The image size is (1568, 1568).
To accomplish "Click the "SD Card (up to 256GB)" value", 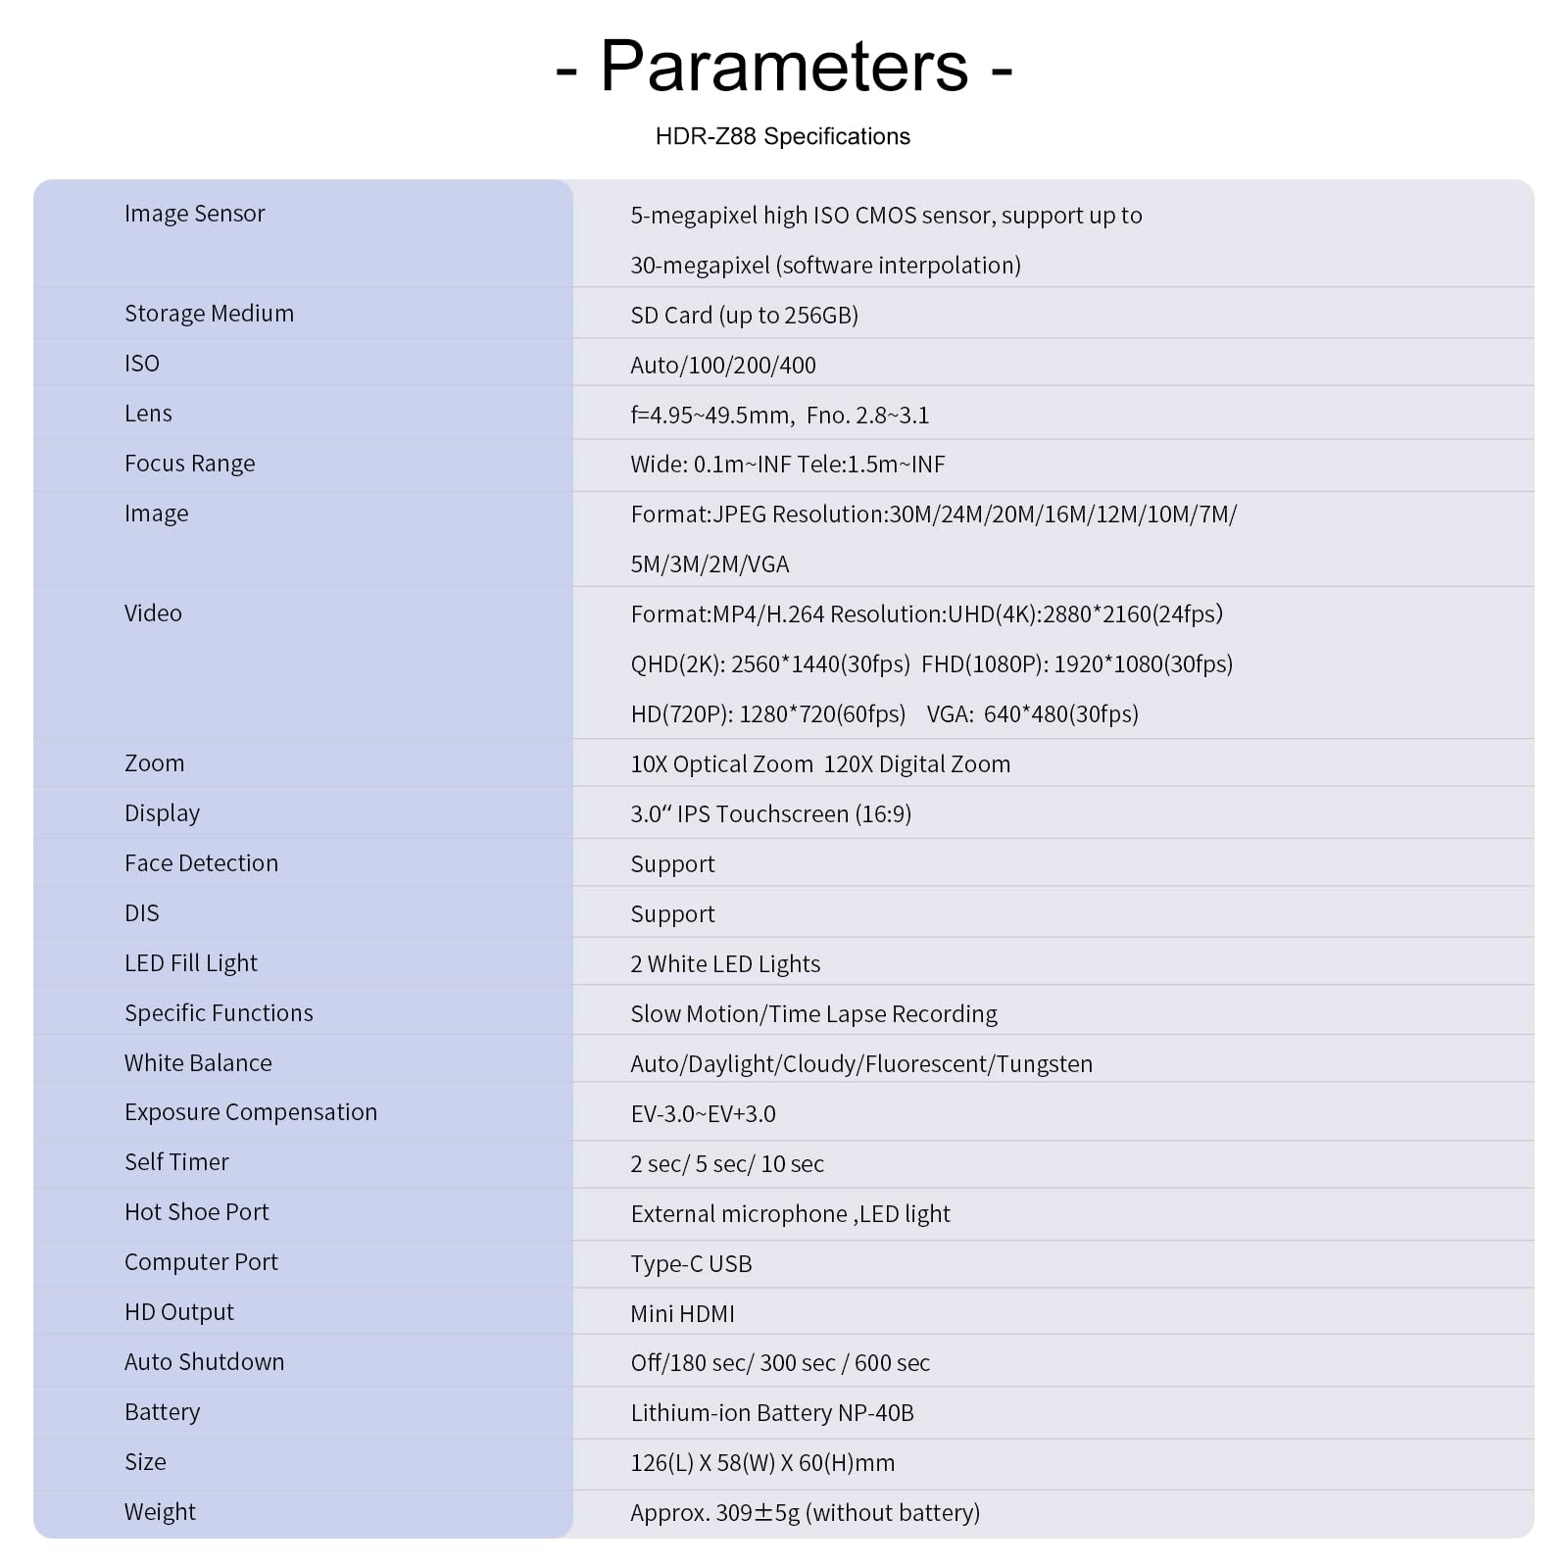I will [744, 316].
